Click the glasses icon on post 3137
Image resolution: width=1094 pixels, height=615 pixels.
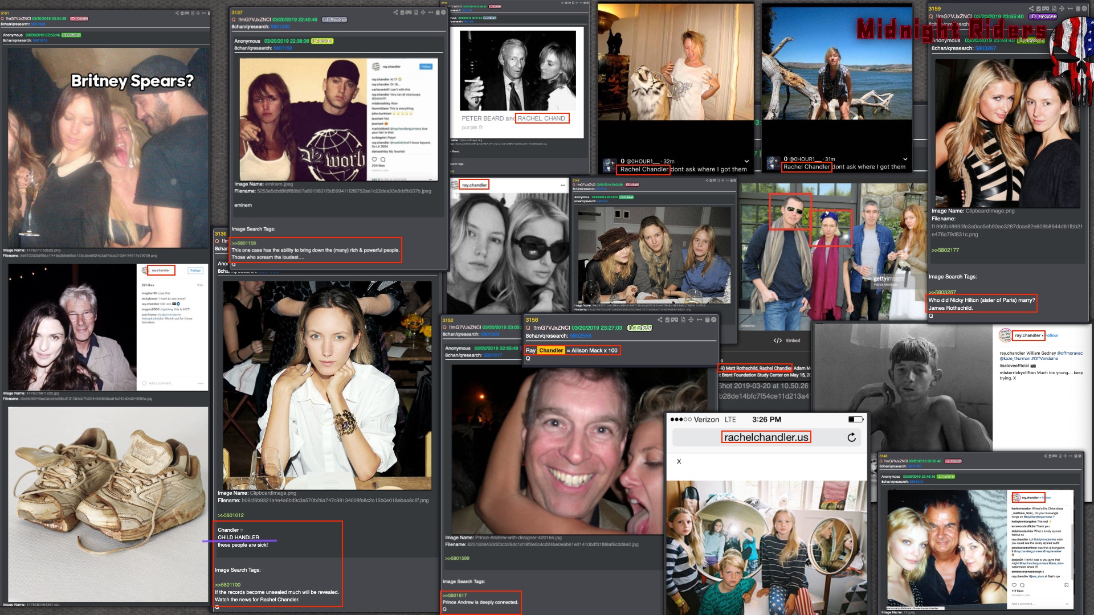[409, 12]
